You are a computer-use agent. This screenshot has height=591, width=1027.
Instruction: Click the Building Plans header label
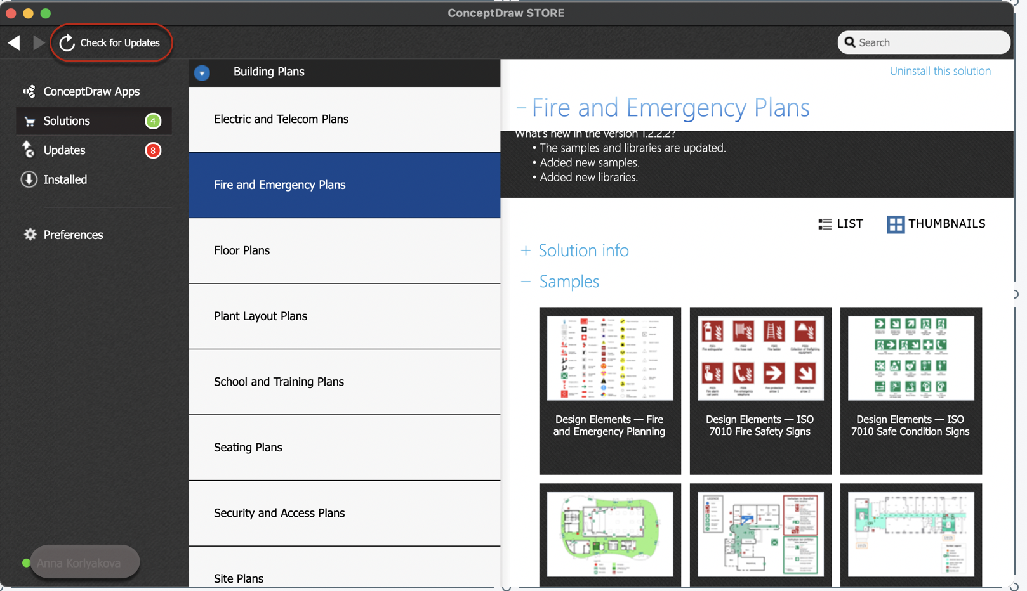269,72
